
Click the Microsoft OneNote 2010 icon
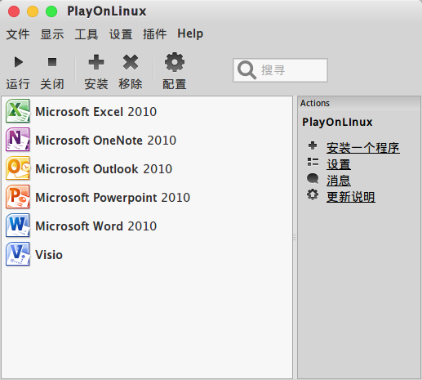point(18,140)
